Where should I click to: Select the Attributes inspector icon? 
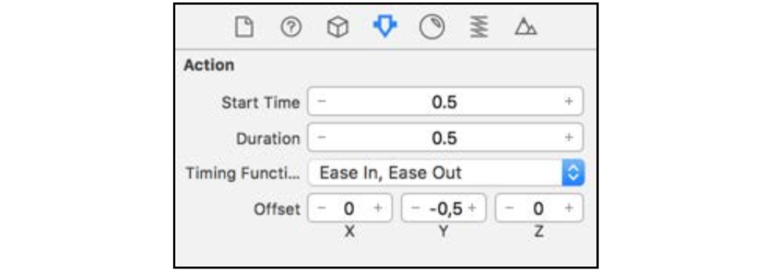[385, 27]
